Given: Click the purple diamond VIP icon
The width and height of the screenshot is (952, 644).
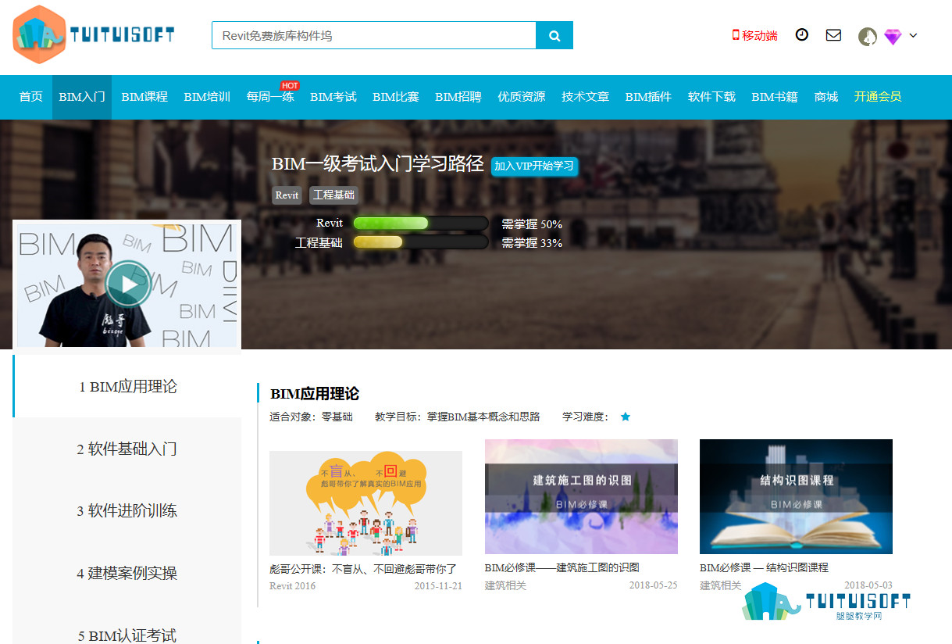Looking at the screenshot, I should (x=893, y=37).
